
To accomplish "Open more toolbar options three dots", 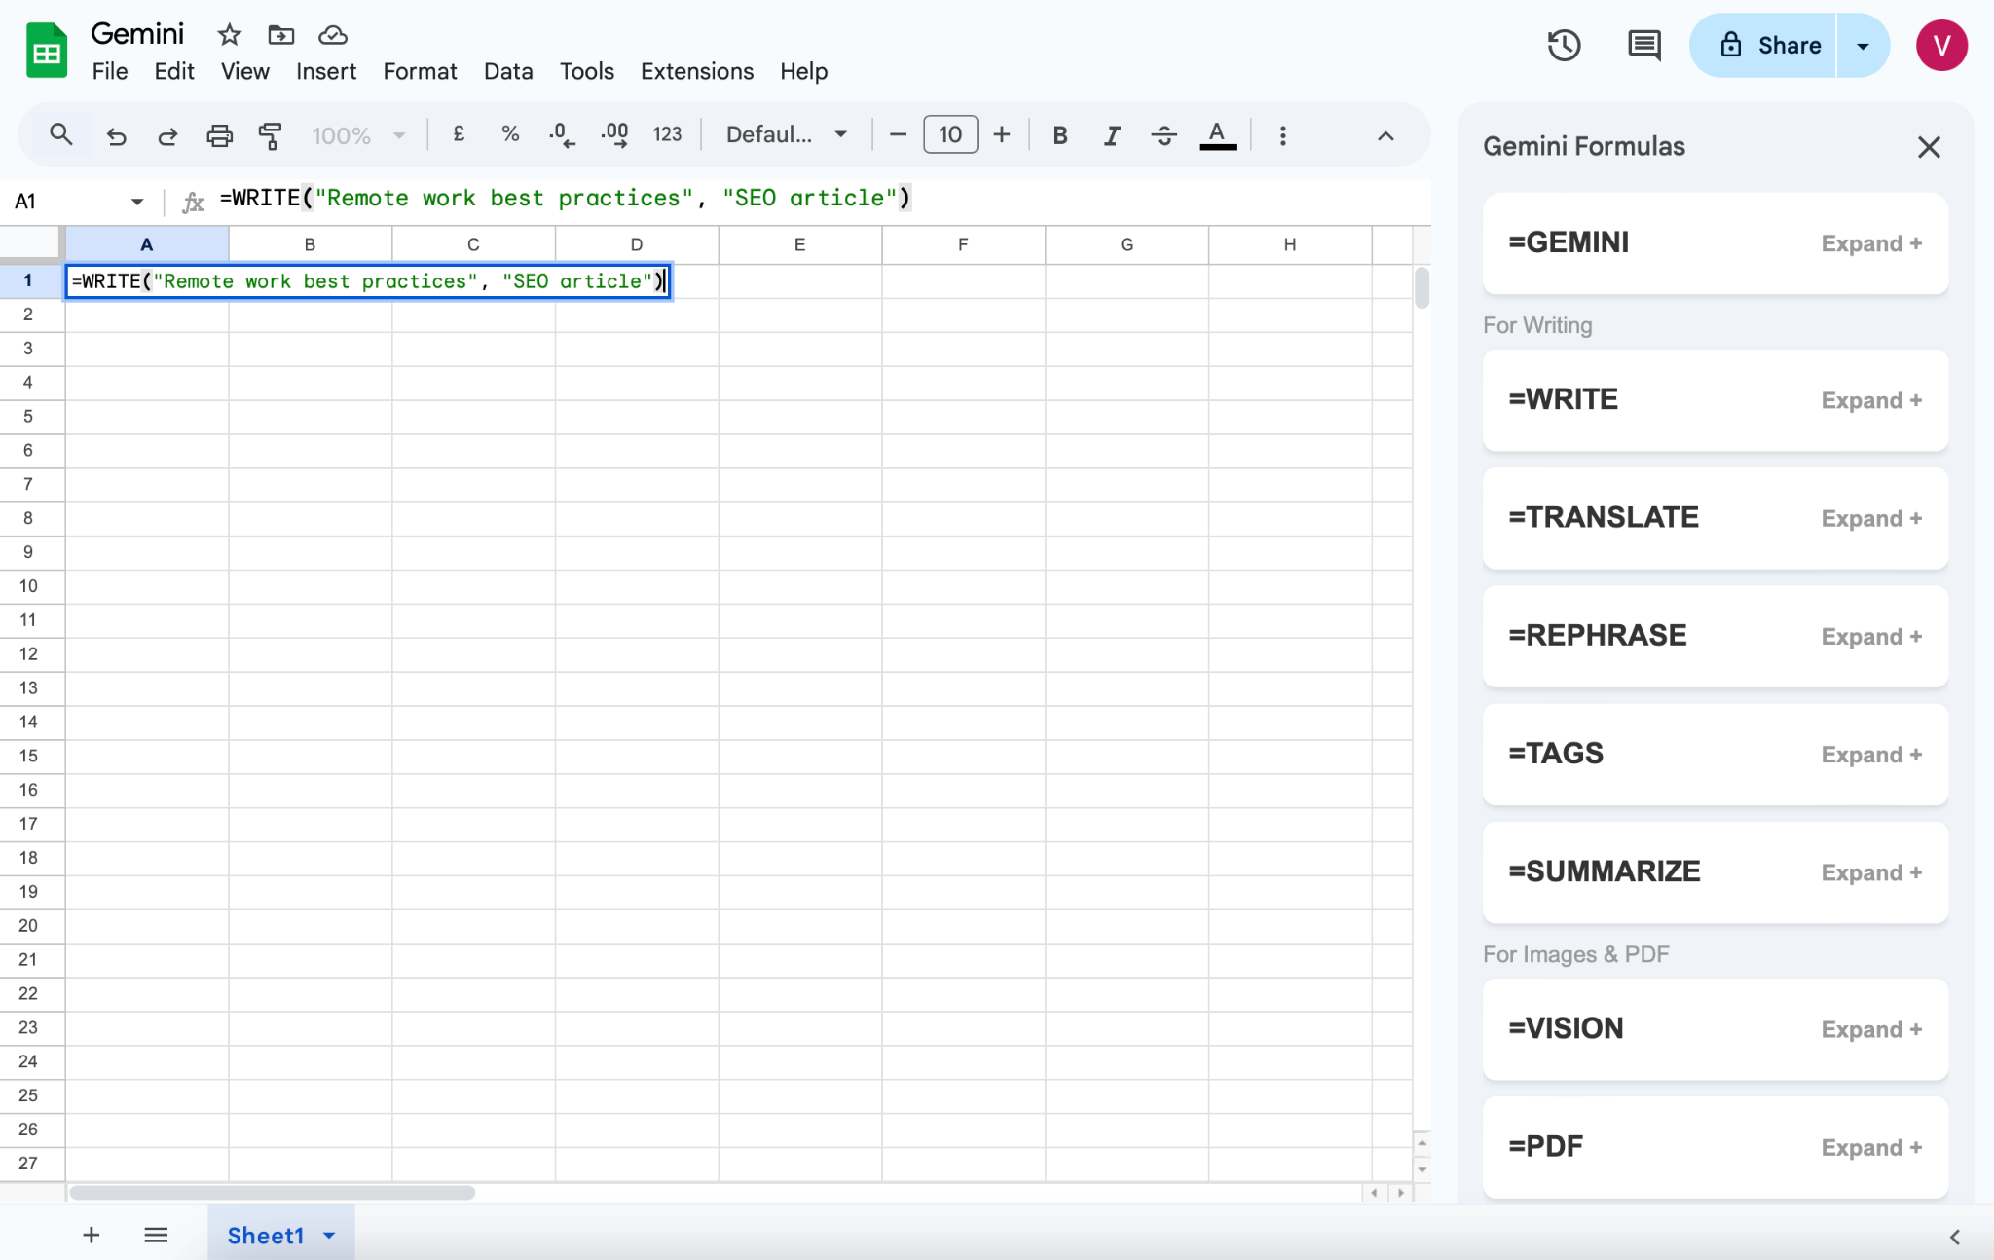I will point(1283,135).
